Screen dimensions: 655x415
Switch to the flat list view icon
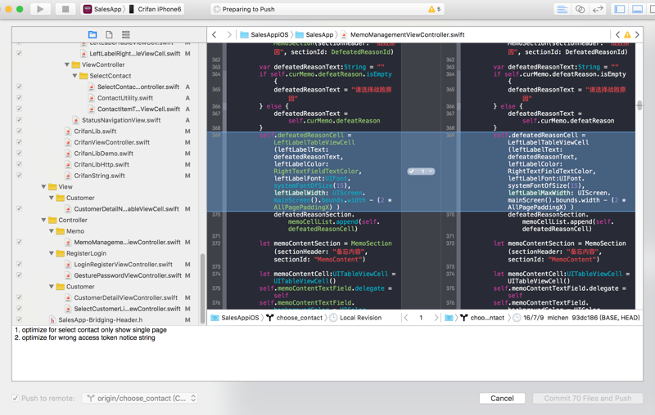pyautogui.click(x=125, y=34)
